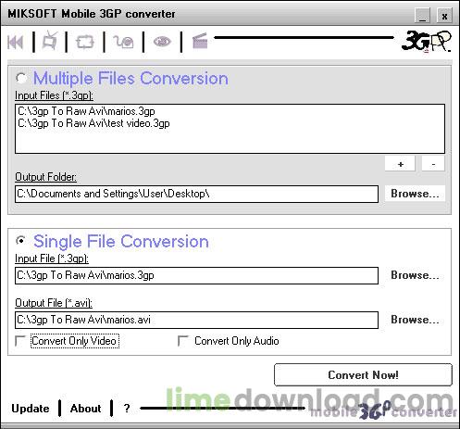Image resolution: width=460 pixels, height=429 pixels.
Task: Click the Input File path field
Action: (196, 275)
